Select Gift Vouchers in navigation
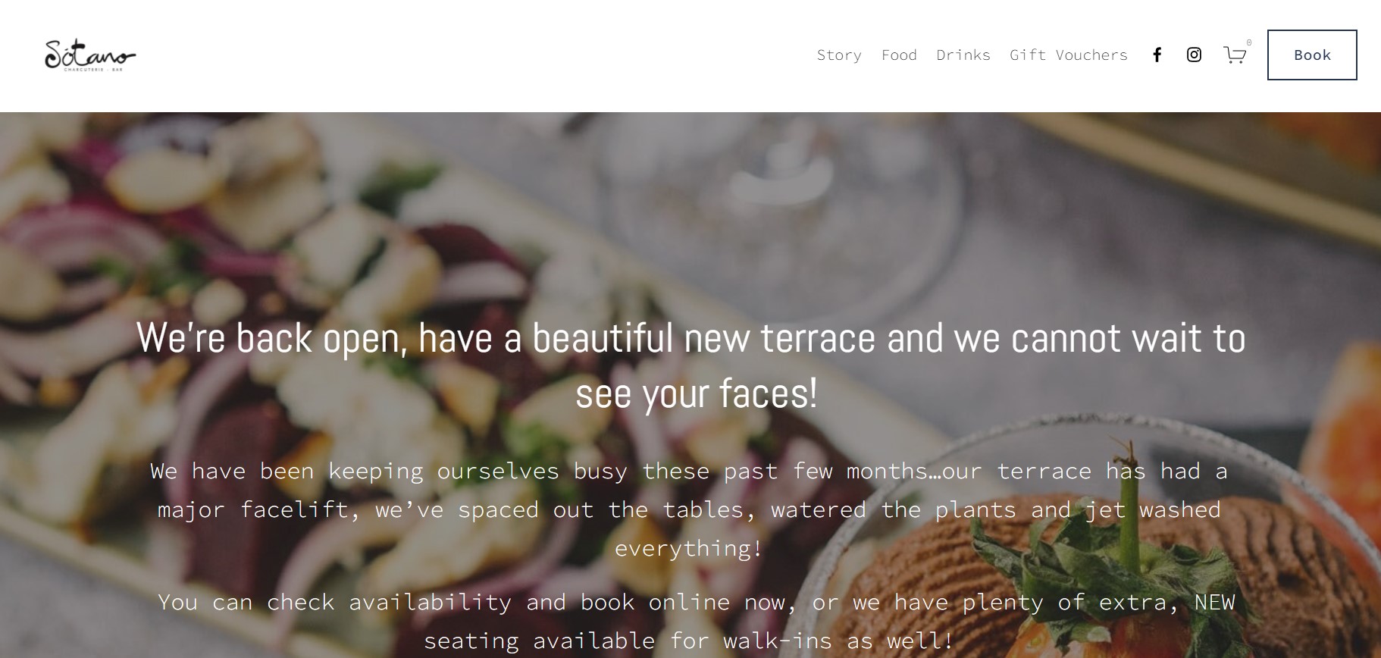This screenshot has width=1381, height=658. (1069, 55)
